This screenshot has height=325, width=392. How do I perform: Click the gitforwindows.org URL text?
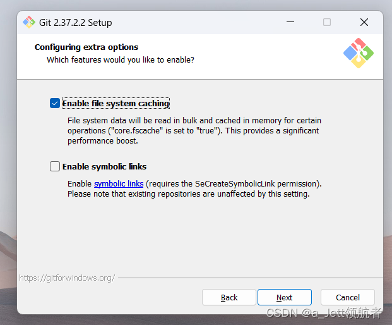pos(67,278)
